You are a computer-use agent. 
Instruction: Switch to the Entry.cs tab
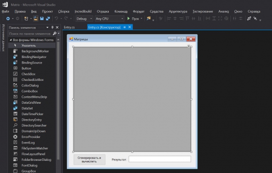tap(69, 27)
